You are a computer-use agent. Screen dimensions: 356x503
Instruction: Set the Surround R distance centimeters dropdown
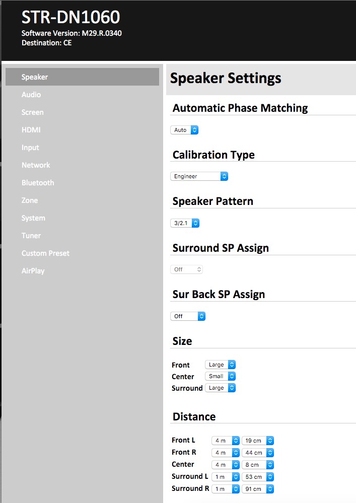pyautogui.click(x=257, y=489)
